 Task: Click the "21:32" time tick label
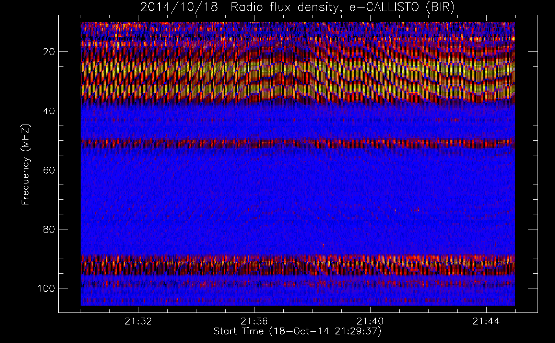click(138, 322)
